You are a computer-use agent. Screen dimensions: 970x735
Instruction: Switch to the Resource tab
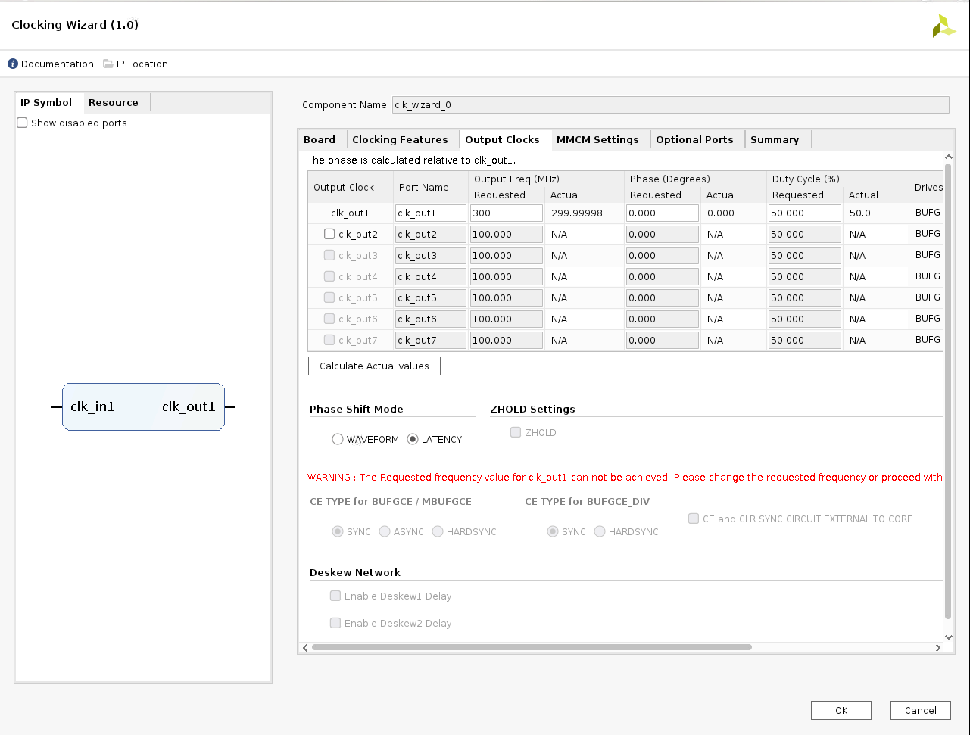click(x=114, y=103)
